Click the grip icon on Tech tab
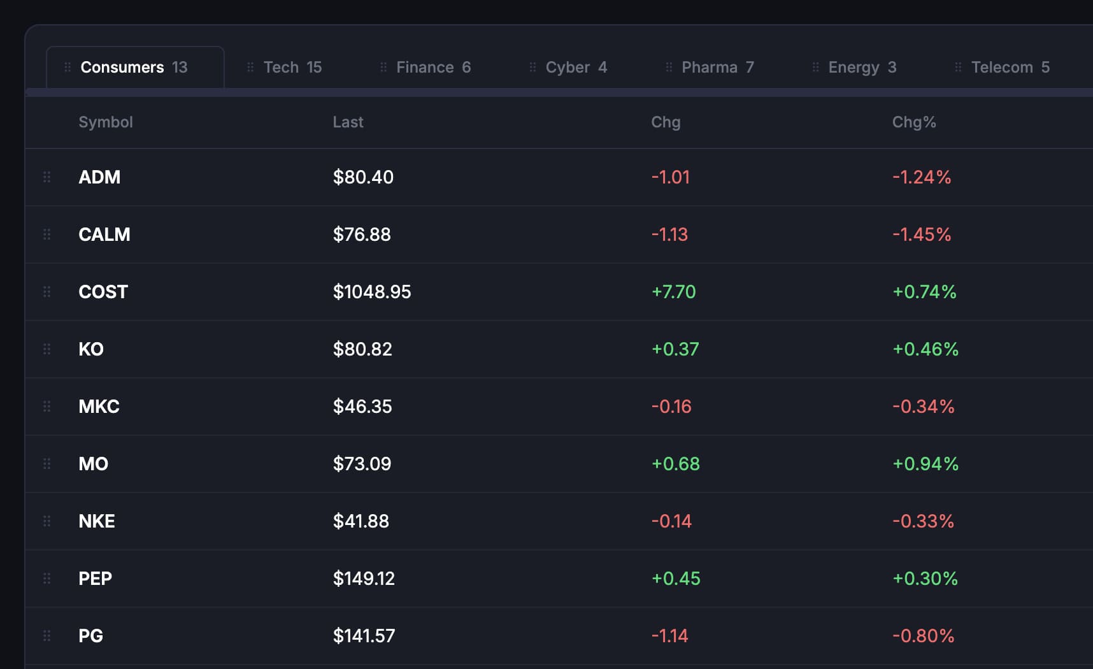1093x669 pixels. tap(250, 67)
